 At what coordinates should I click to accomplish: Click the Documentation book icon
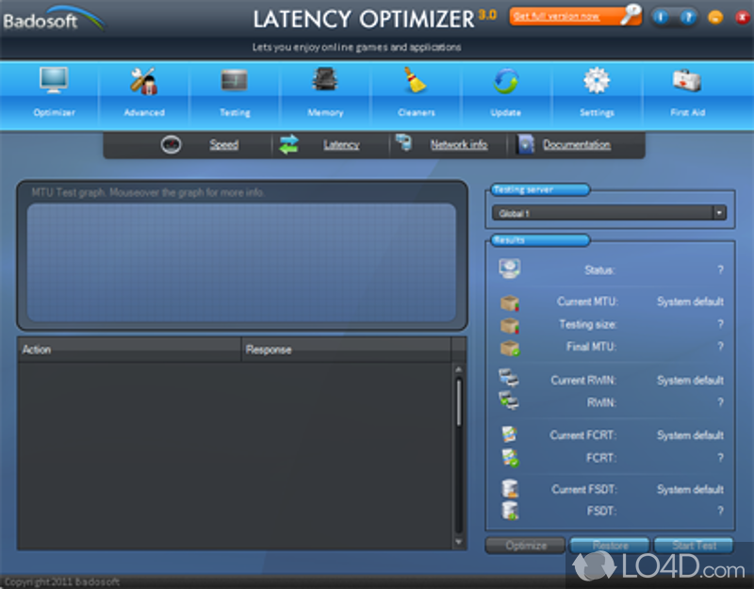525,144
